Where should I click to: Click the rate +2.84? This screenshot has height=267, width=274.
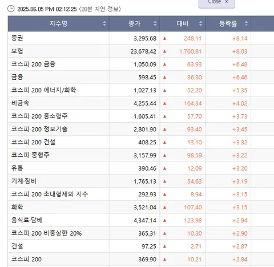(240, 260)
